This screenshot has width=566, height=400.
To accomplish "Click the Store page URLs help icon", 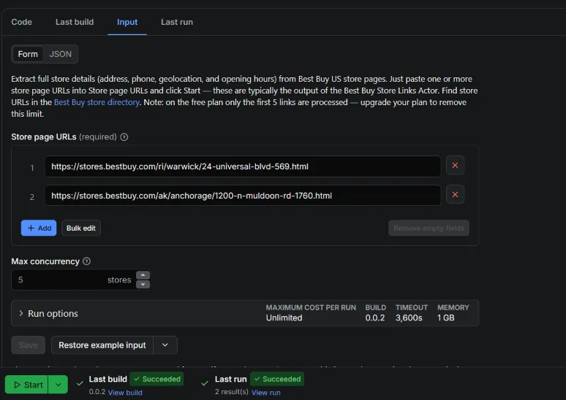I will (x=124, y=137).
